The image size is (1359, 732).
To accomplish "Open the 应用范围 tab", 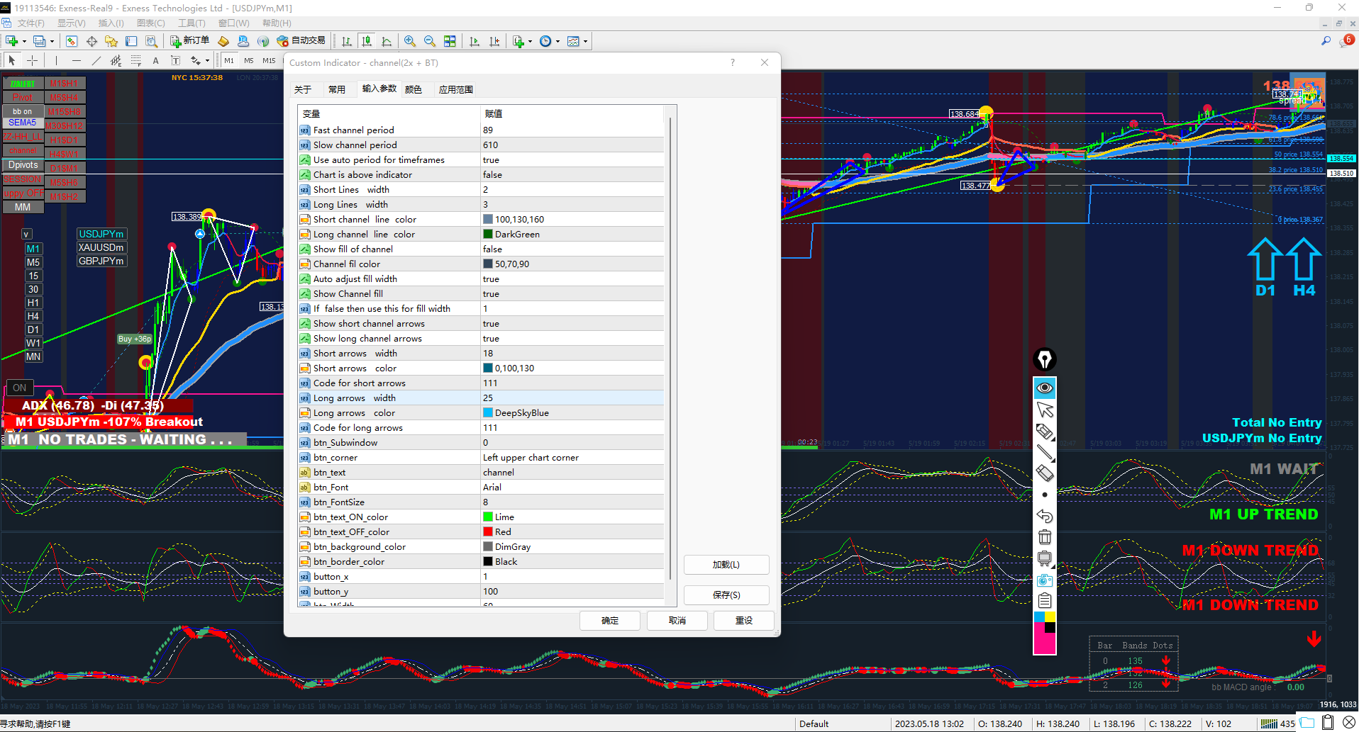I will (455, 89).
